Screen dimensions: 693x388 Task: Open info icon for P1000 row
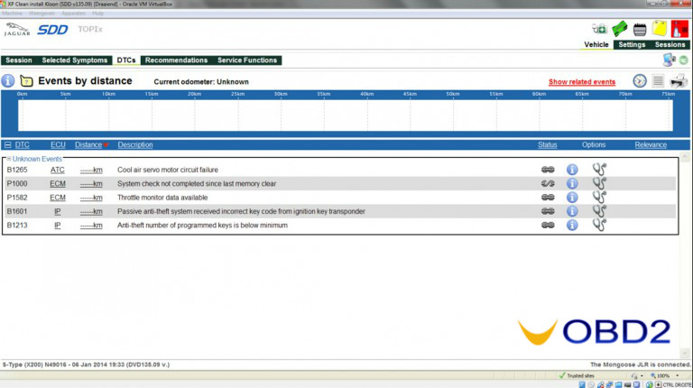tap(572, 183)
